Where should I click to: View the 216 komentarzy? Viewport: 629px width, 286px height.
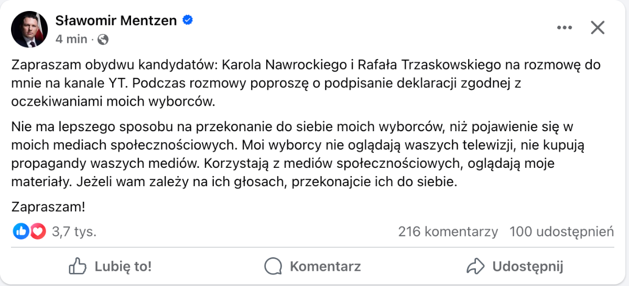(x=448, y=232)
